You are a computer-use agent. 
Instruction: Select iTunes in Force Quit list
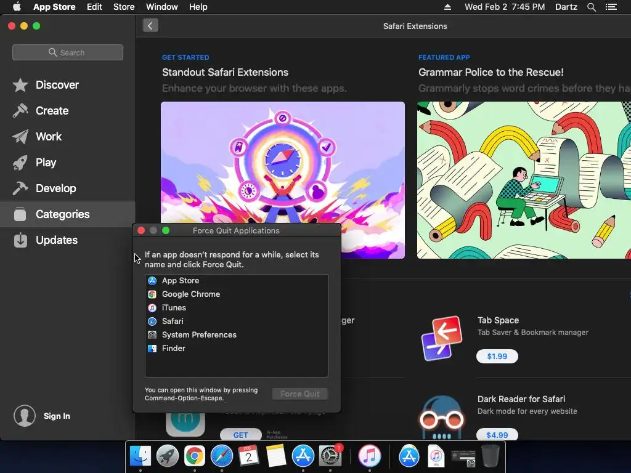point(236,308)
